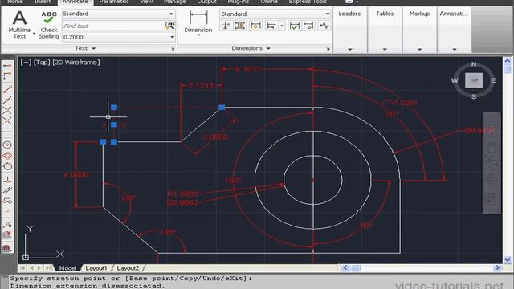Click inside the Find text field
The image size is (514, 289).
pos(113,26)
